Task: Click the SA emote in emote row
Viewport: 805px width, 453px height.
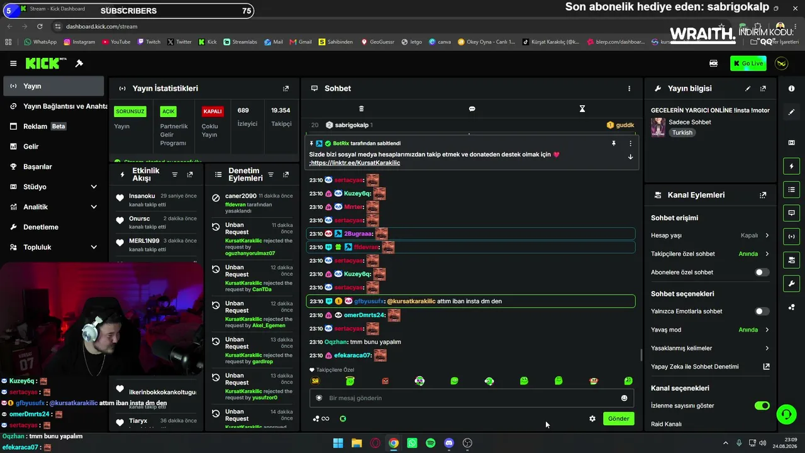Action: [x=315, y=381]
